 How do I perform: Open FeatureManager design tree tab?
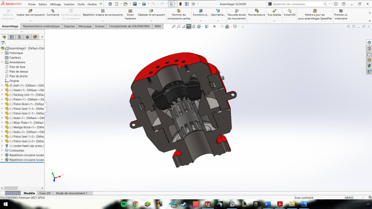click(4, 37)
